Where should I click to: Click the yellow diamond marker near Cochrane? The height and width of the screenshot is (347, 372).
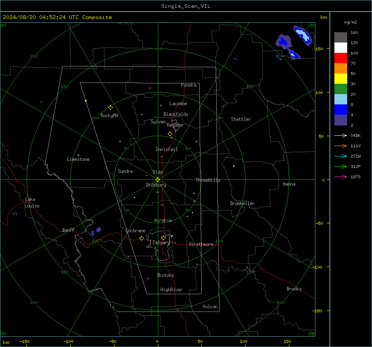click(x=142, y=238)
